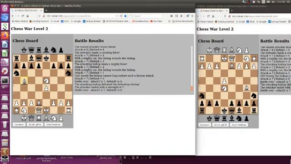This screenshot has height=164, width=291.
Task: Pick spare black rook above left board
Action: point(39,50)
